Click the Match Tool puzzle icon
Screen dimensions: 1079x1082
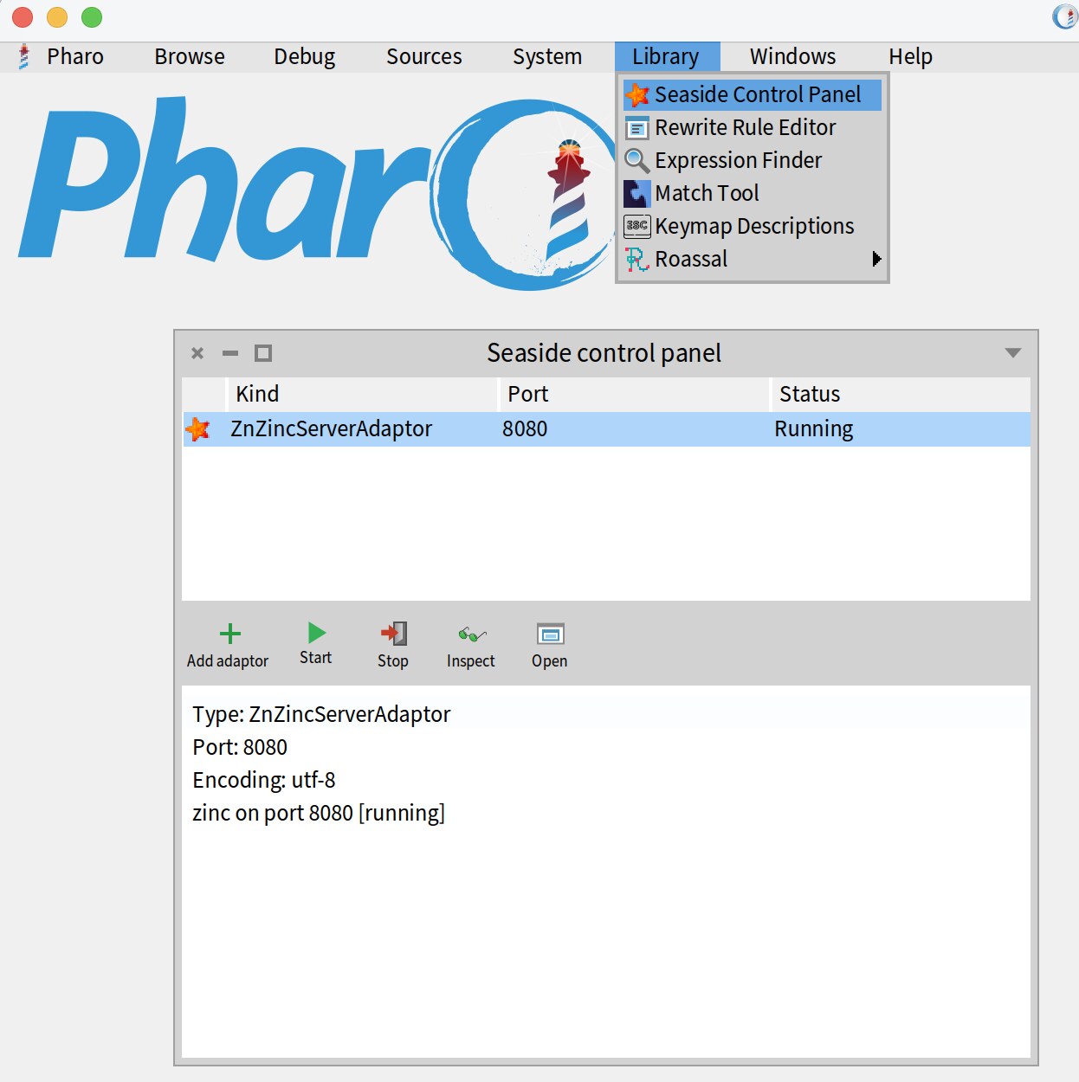point(637,193)
